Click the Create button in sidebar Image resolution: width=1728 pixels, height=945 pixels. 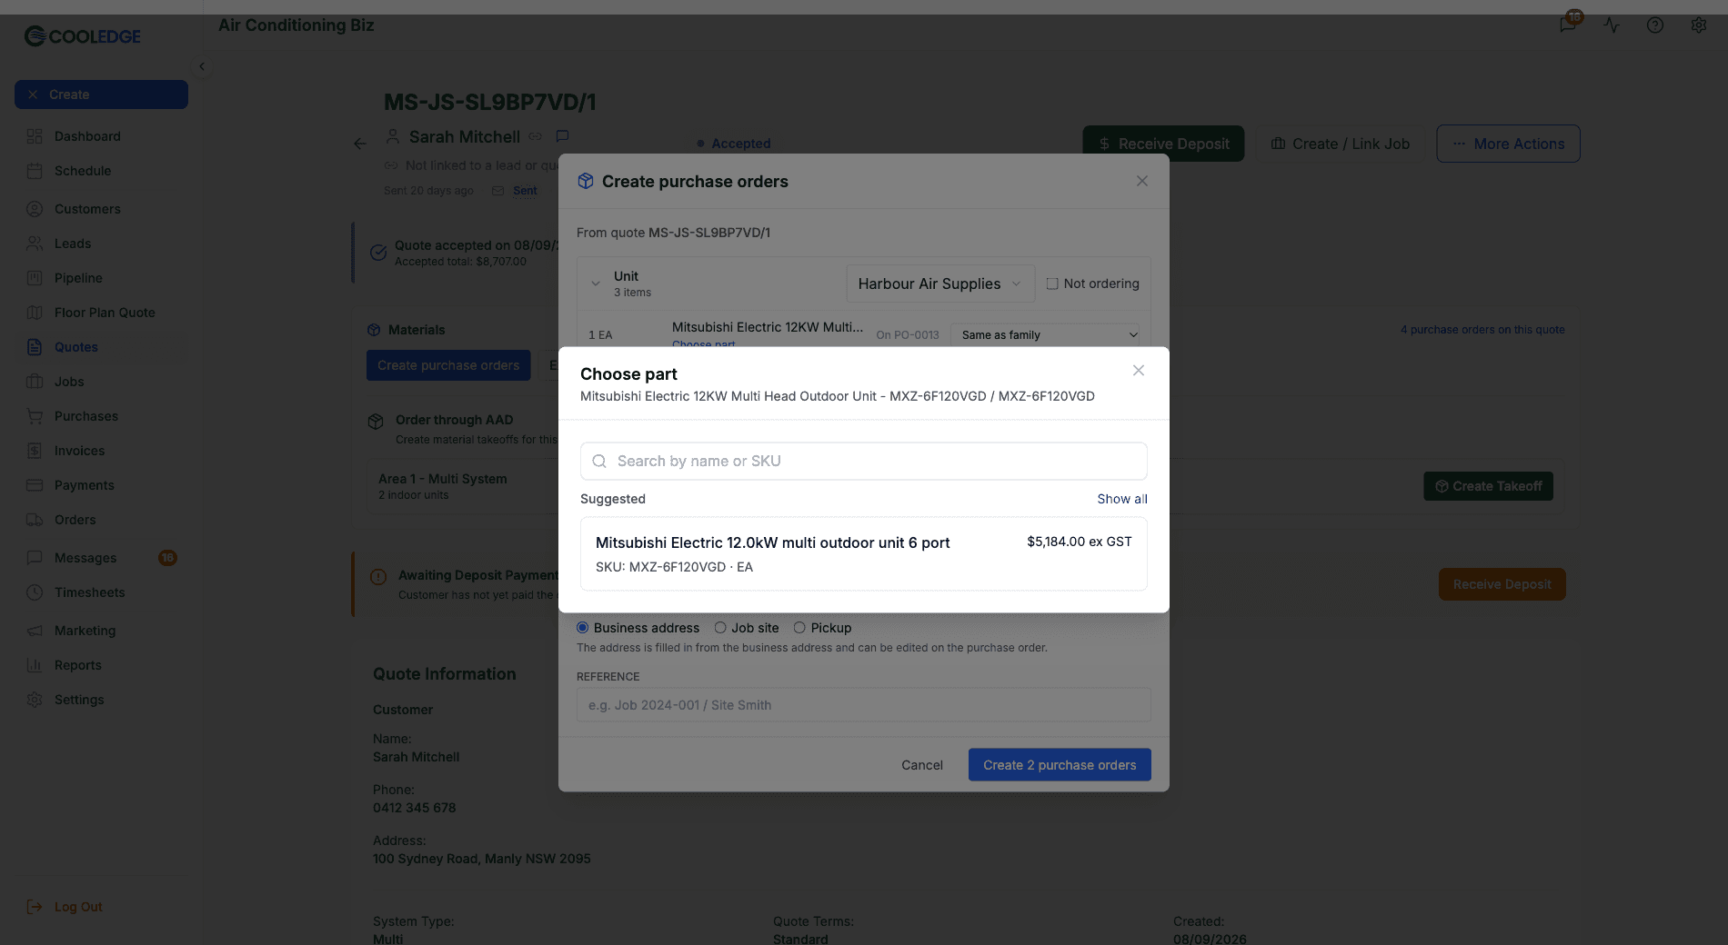click(101, 94)
